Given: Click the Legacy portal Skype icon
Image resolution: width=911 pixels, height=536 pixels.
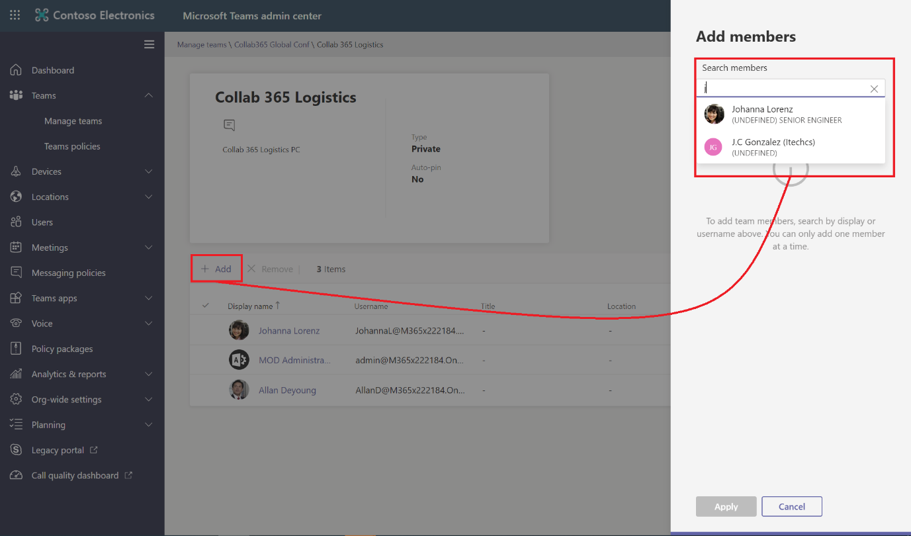Looking at the screenshot, I should tap(17, 450).
